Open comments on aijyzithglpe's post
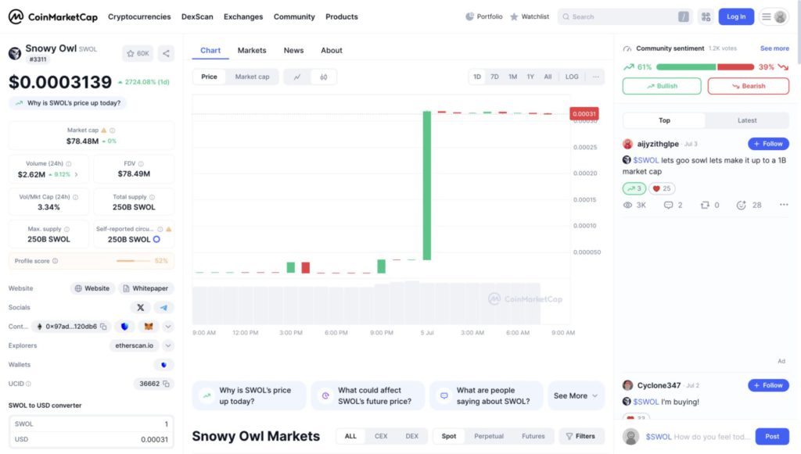The image size is (801, 454). [x=673, y=205]
